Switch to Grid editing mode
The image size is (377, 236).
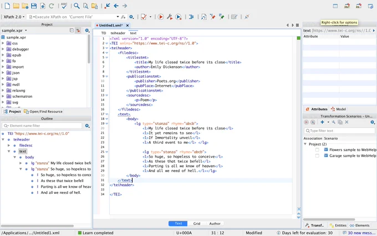(197, 223)
